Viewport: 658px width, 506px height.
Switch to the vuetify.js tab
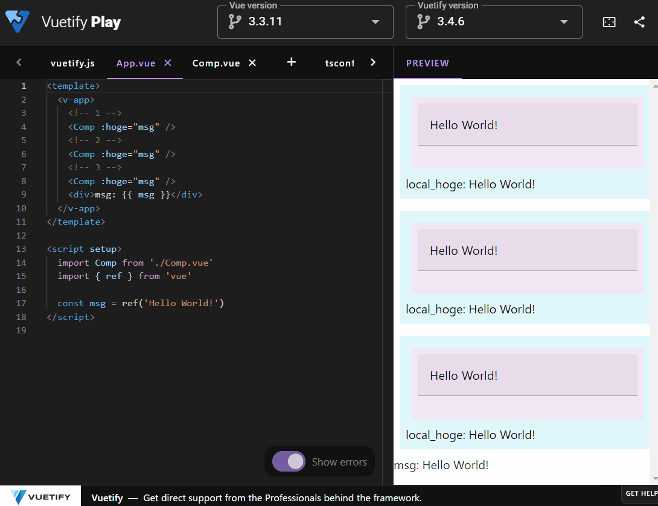[x=72, y=63]
